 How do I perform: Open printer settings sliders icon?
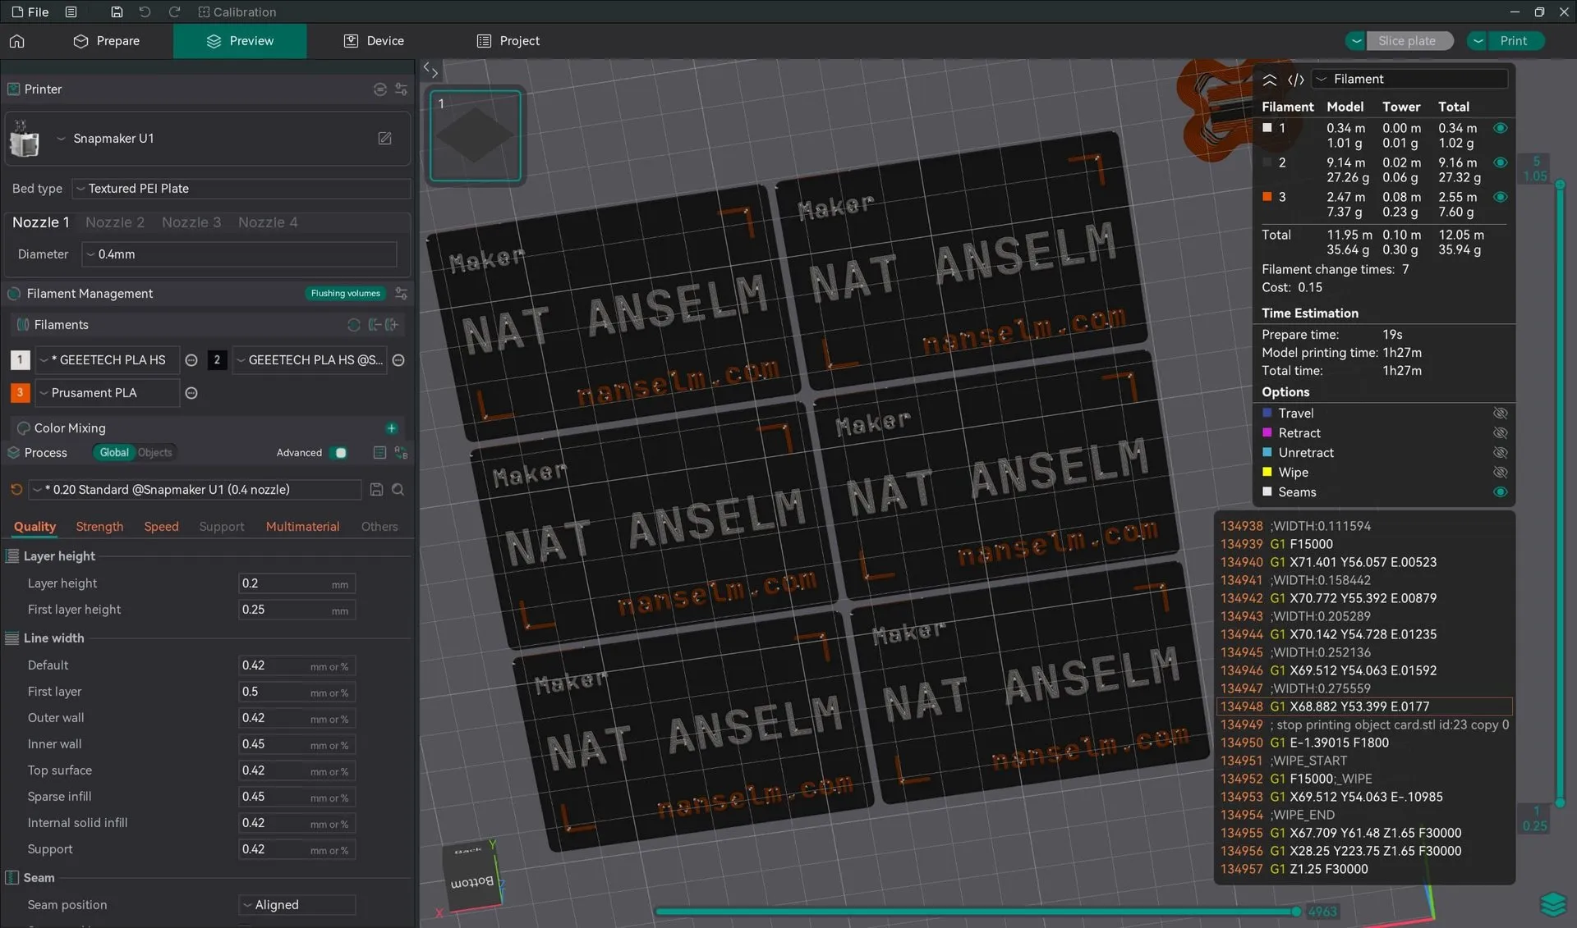[x=402, y=89]
